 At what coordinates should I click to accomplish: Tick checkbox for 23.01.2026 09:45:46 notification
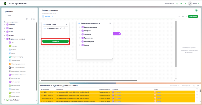(197, 92)
